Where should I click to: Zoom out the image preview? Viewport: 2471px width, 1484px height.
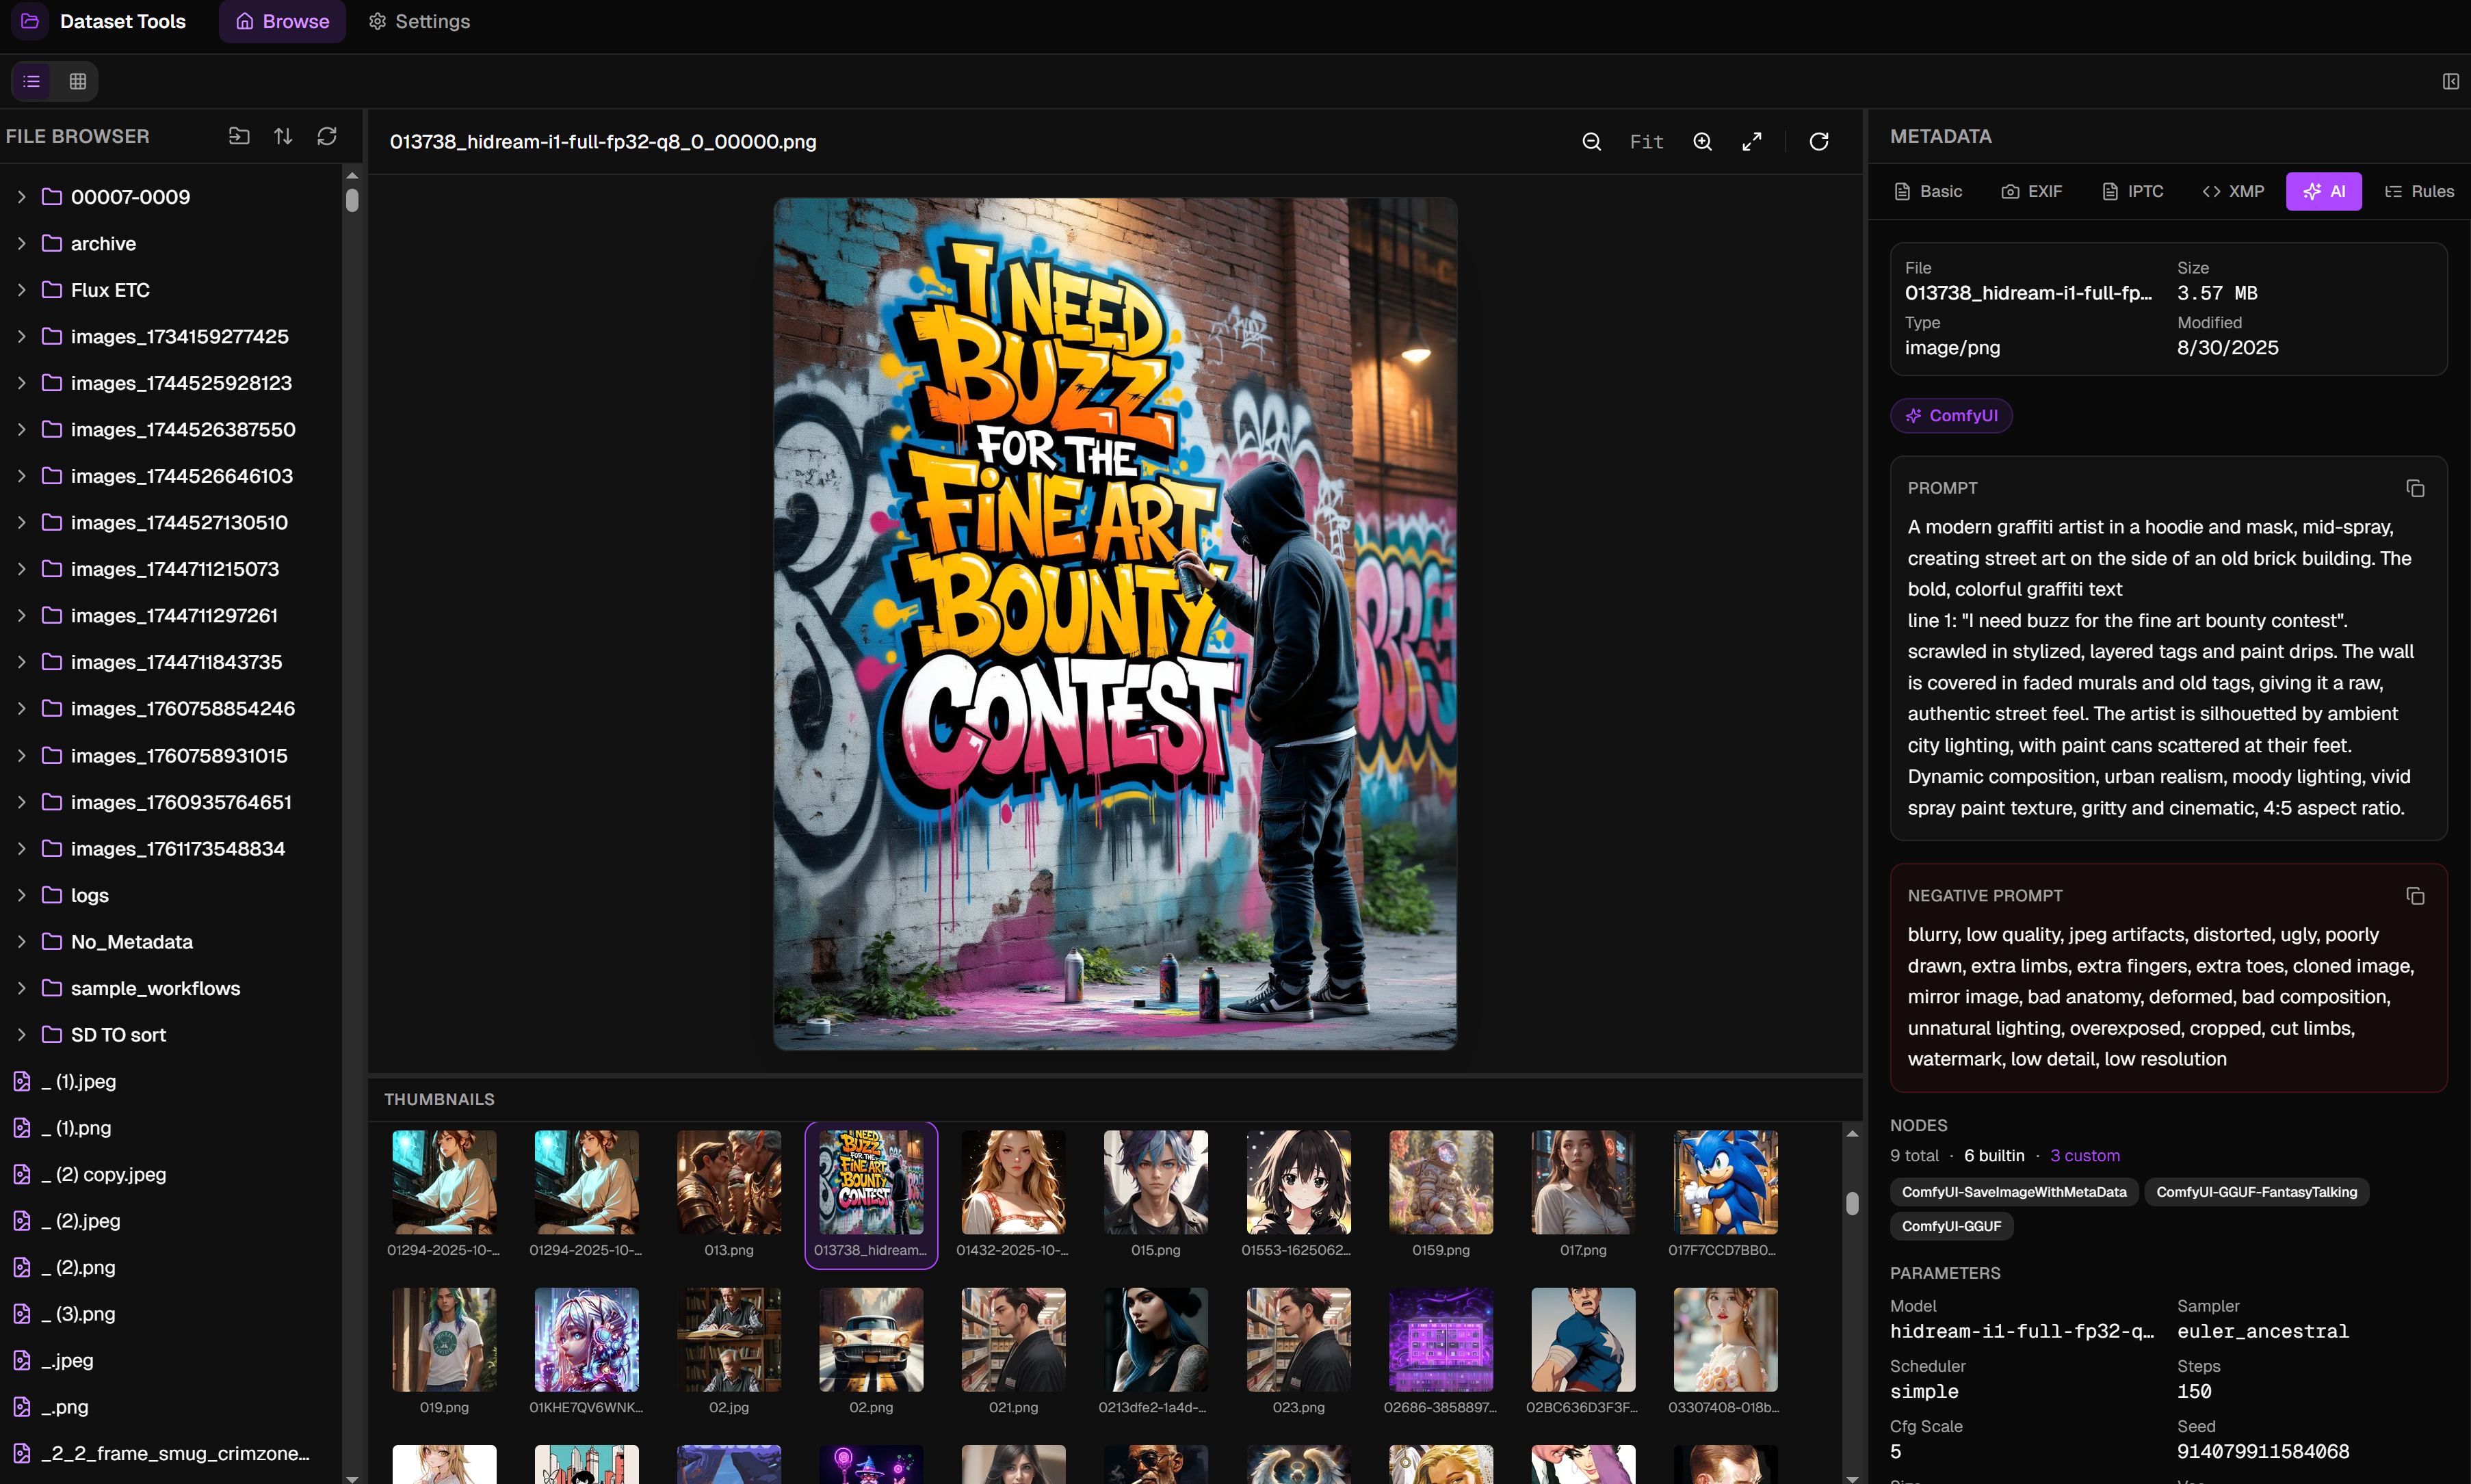point(1592,142)
